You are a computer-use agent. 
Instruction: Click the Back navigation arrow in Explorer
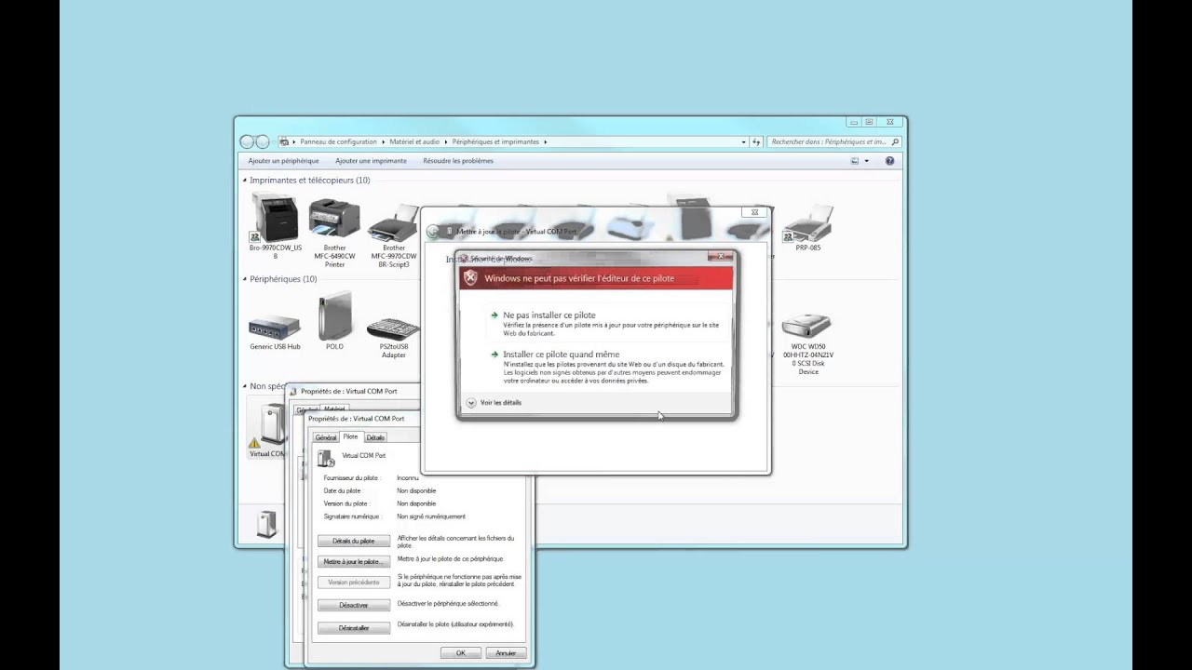247,141
